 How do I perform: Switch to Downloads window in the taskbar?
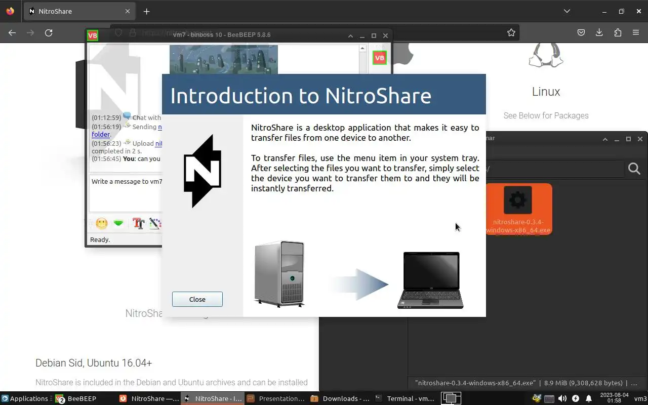tap(340, 398)
